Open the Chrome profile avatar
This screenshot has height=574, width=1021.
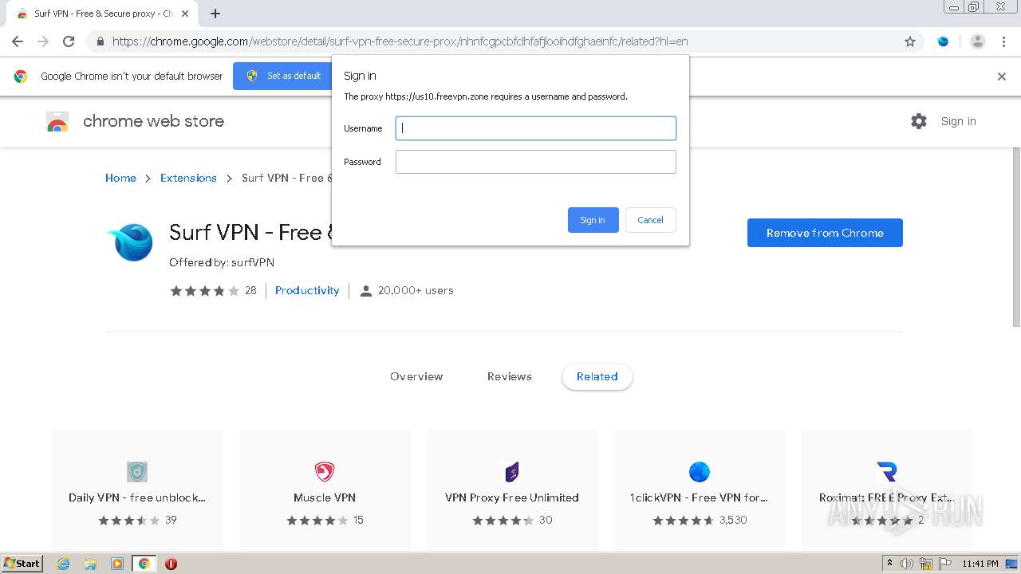point(978,41)
